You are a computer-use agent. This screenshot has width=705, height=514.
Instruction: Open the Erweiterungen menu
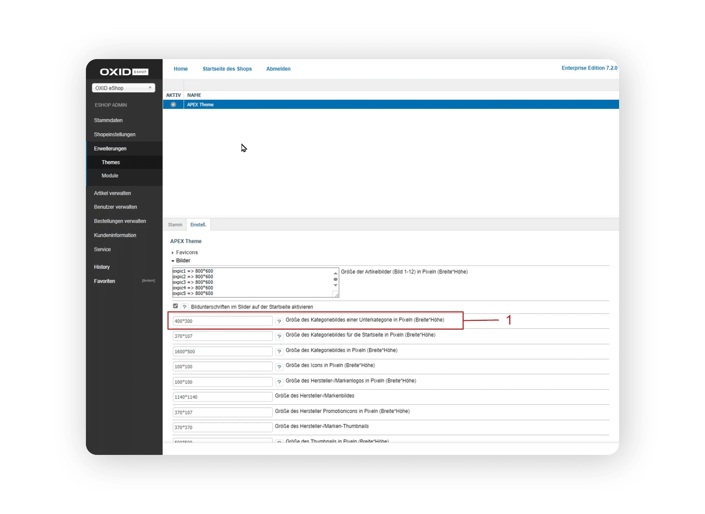tap(110, 149)
